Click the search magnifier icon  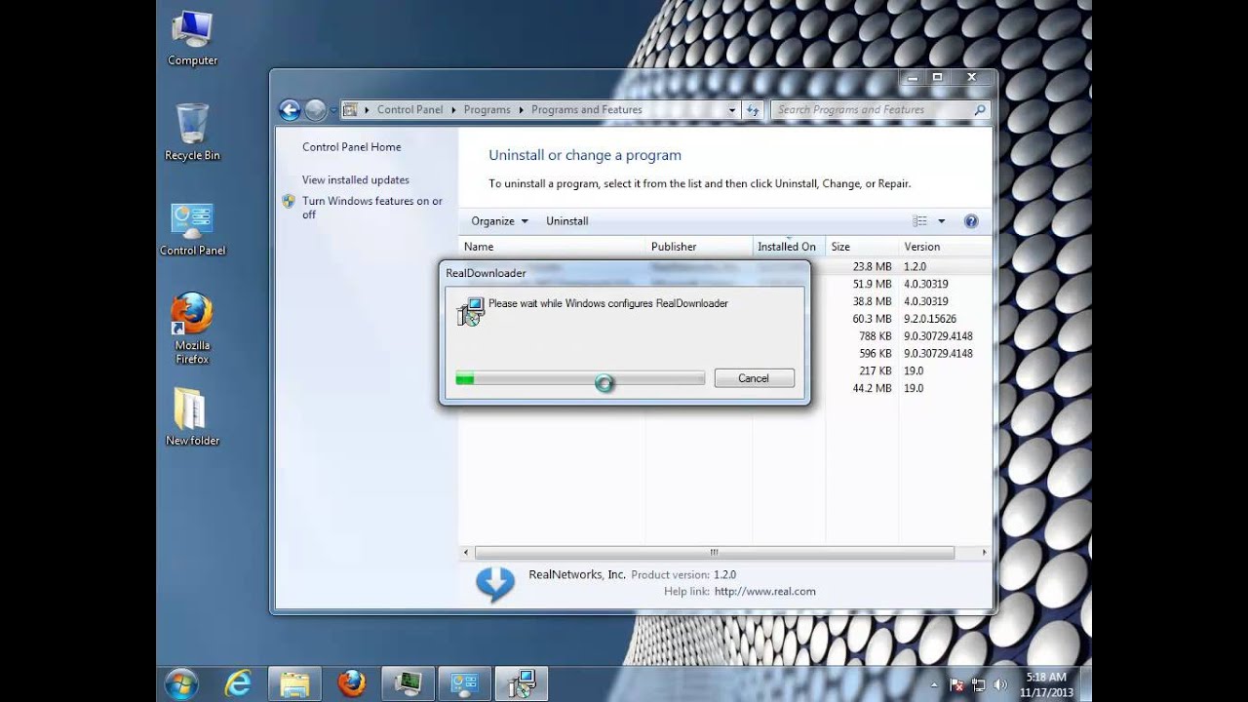coord(980,110)
